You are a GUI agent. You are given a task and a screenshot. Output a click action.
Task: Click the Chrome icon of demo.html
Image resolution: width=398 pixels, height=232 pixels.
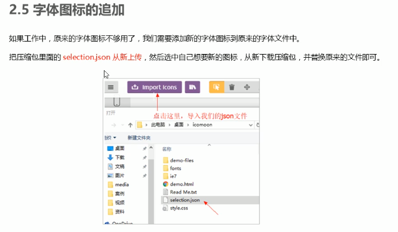[x=165, y=184]
